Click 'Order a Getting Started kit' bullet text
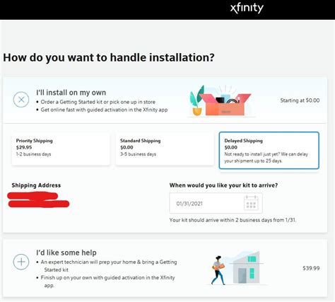Image resolution: width=335 pixels, height=302 pixels. click(98, 102)
